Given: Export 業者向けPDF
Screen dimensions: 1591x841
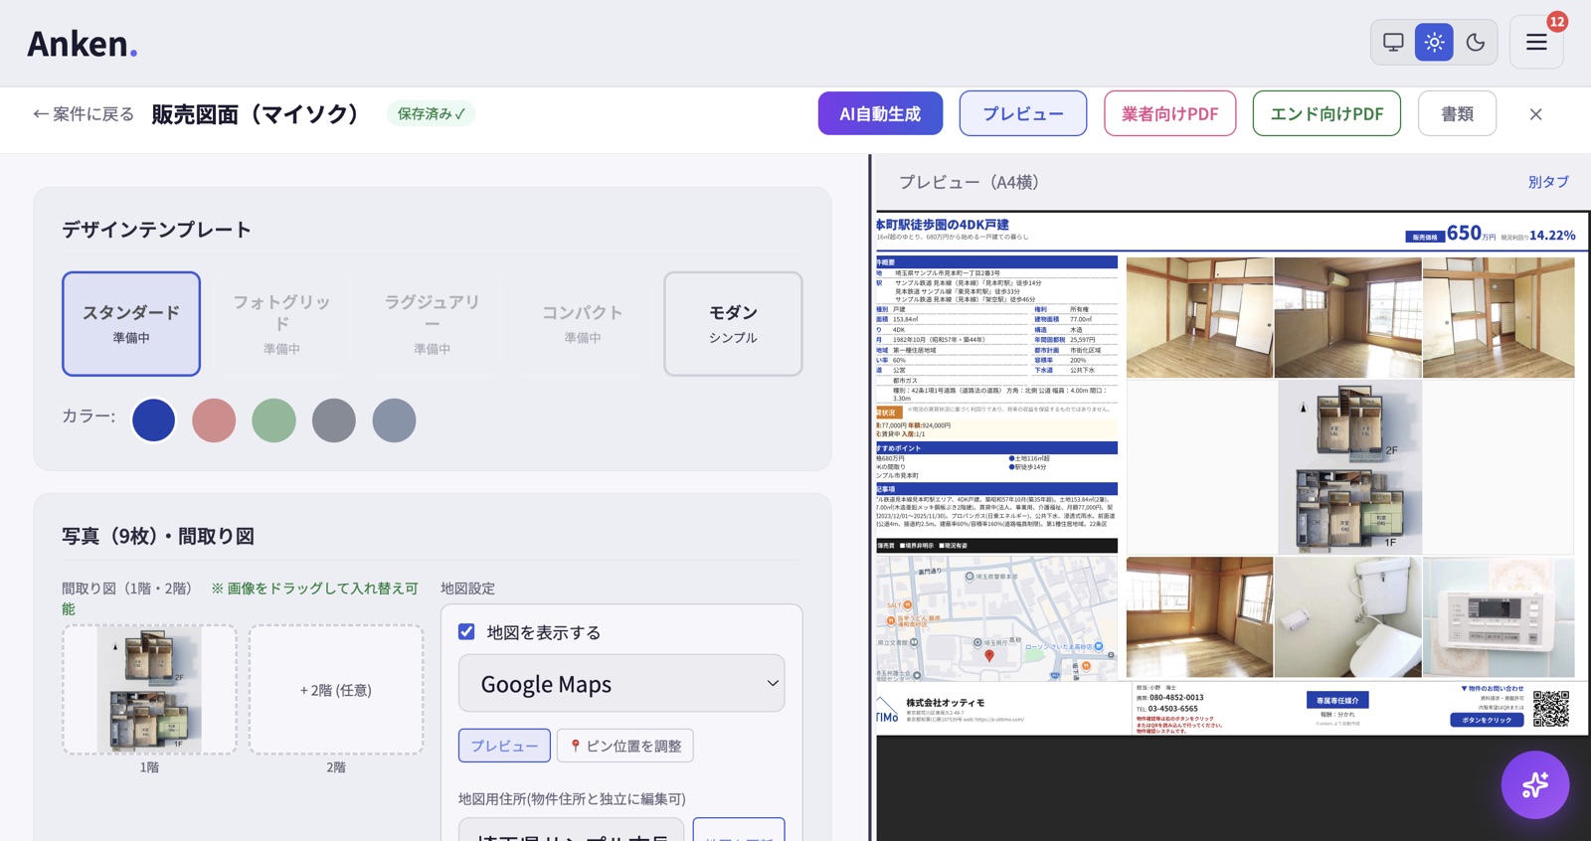Looking at the screenshot, I should pyautogui.click(x=1169, y=113).
